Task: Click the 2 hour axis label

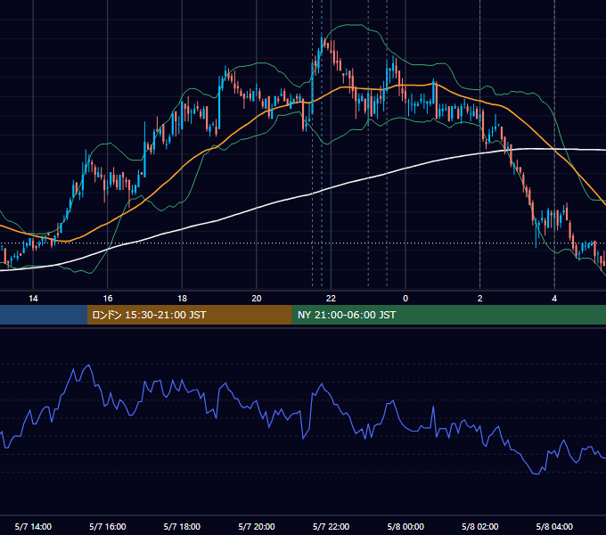Action: pos(480,299)
